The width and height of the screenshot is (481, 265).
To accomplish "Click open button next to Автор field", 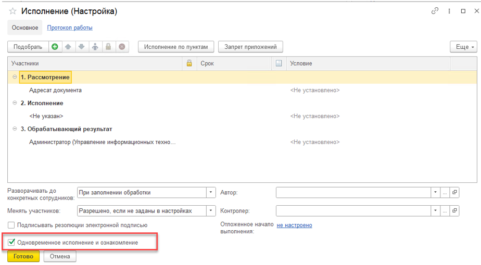I will click(x=454, y=192).
